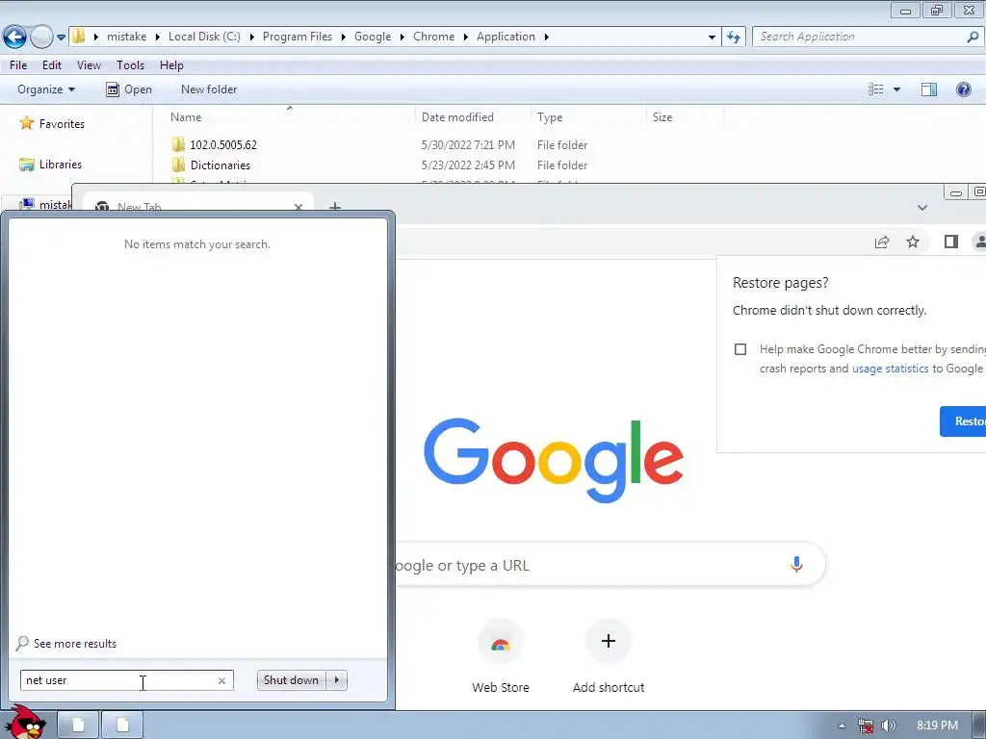Open usage statistics link
The width and height of the screenshot is (986, 739).
pyautogui.click(x=890, y=369)
